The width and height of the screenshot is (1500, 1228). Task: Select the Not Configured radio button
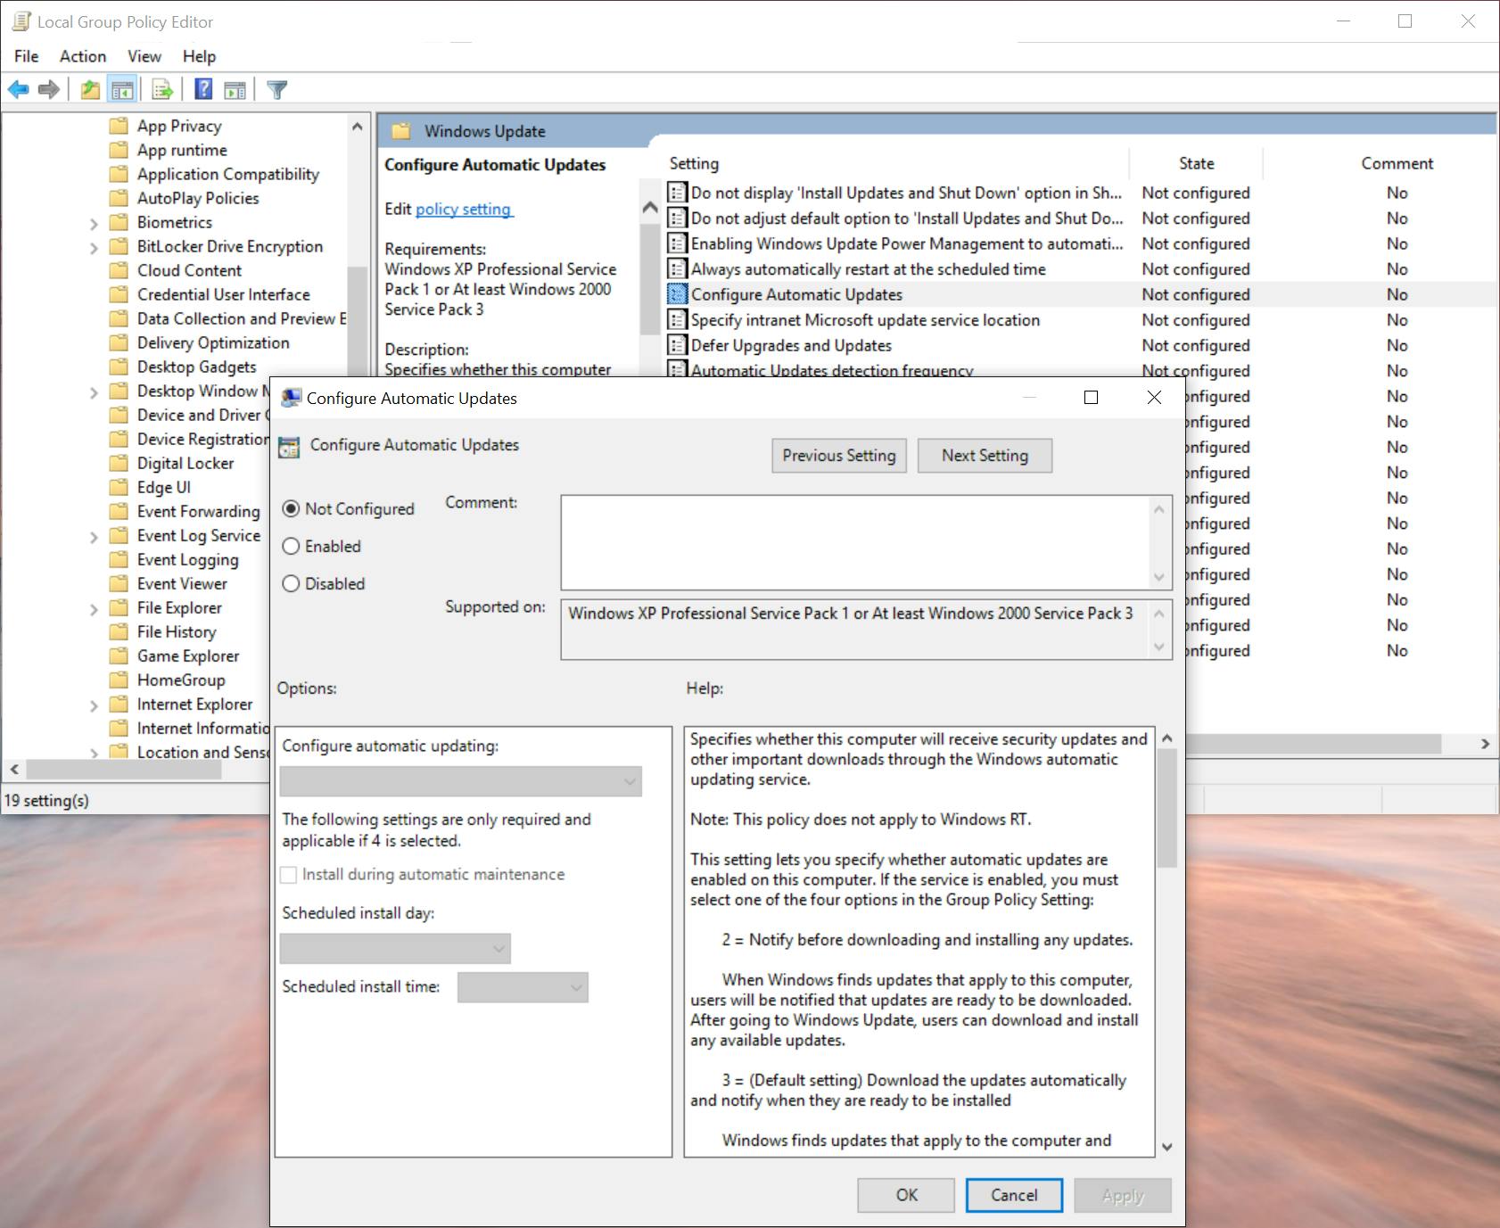tap(291, 508)
